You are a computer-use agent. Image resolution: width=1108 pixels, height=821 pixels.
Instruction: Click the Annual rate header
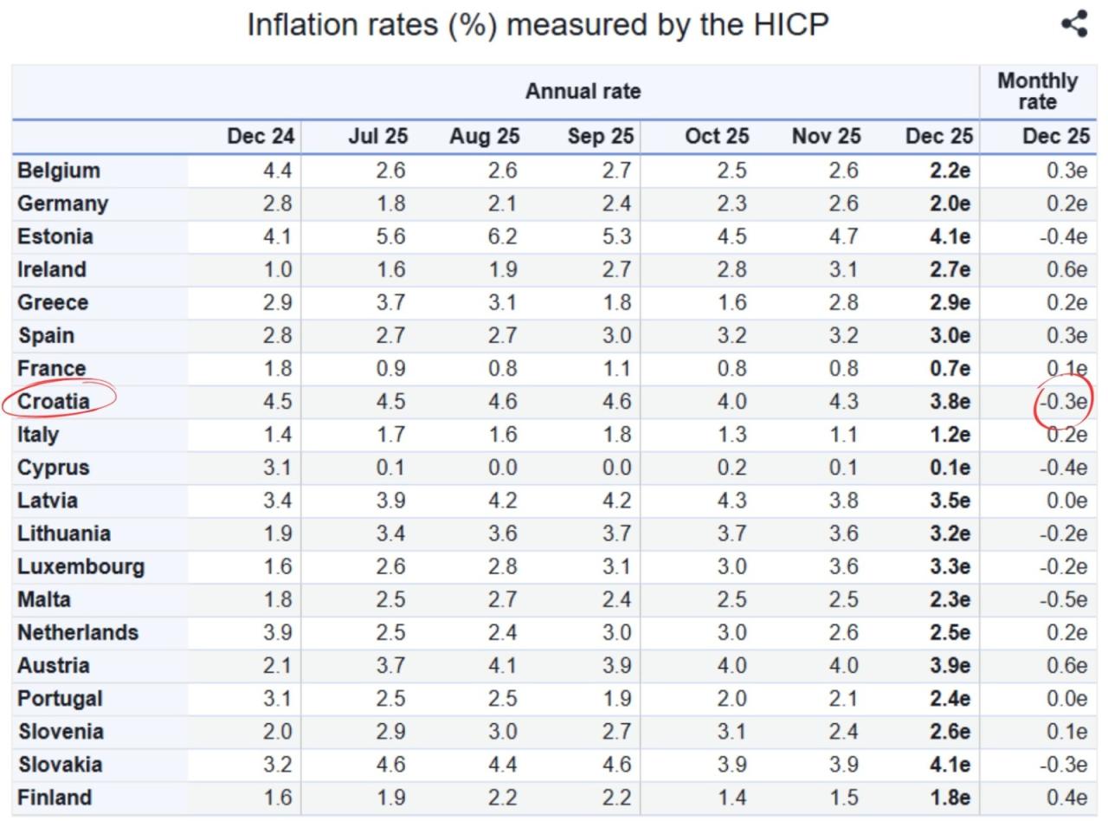(583, 91)
